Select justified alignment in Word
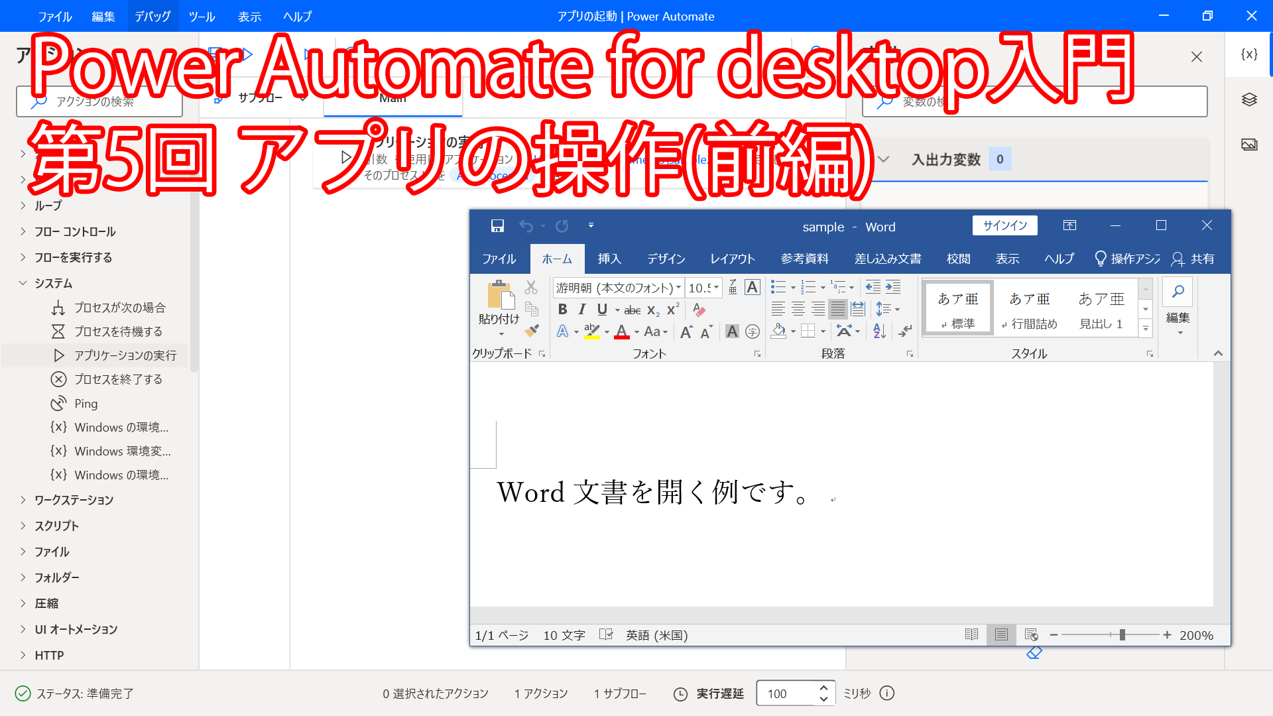This screenshot has width=1273, height=716. [838, 309]
